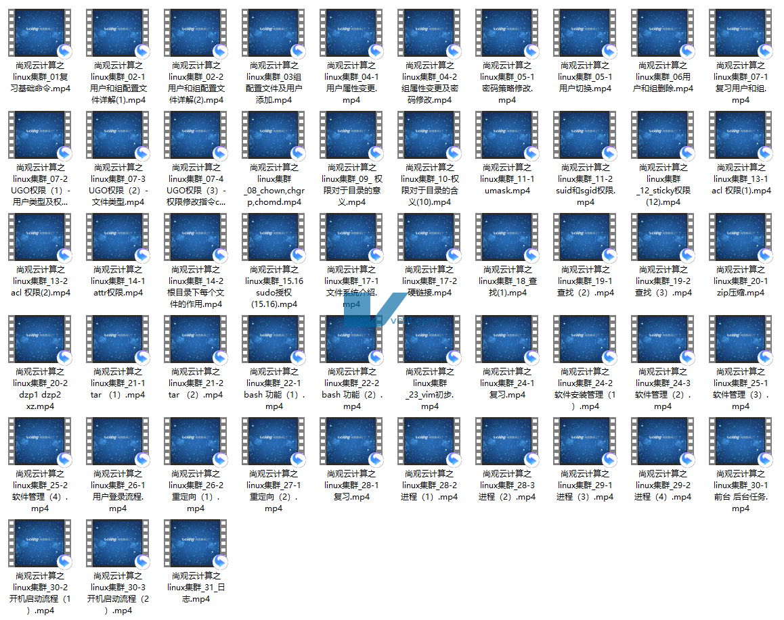Click file name linux集群_13-2 acl 权限(2).mp4
Screen dimensions: 784x620
click(x=40, y=281)
